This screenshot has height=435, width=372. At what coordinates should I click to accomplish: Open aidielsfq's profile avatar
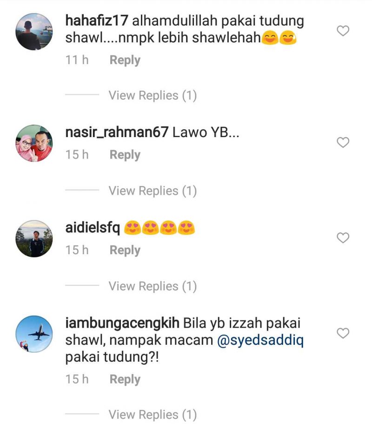pyautogui.click(x=34, y=238)
